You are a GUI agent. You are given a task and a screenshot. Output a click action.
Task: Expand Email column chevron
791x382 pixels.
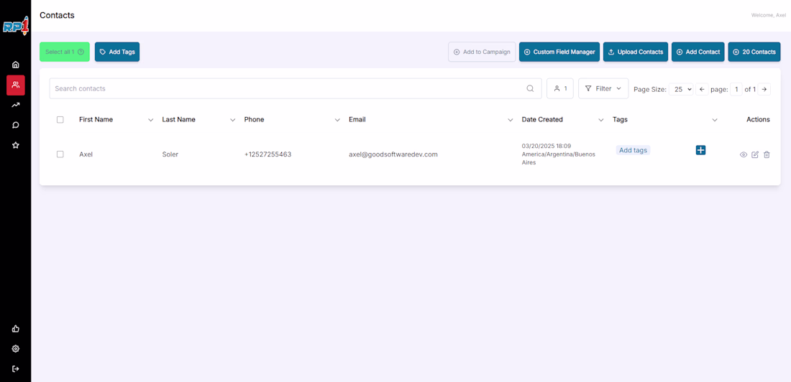[511, 120]
